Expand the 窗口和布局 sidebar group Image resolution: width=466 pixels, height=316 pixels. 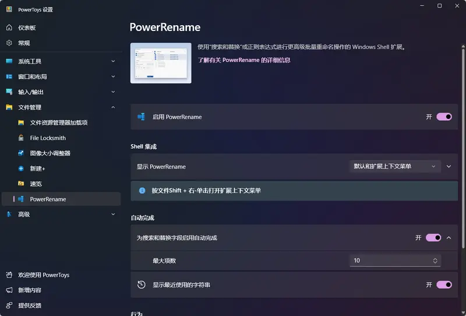click(113, 76)
